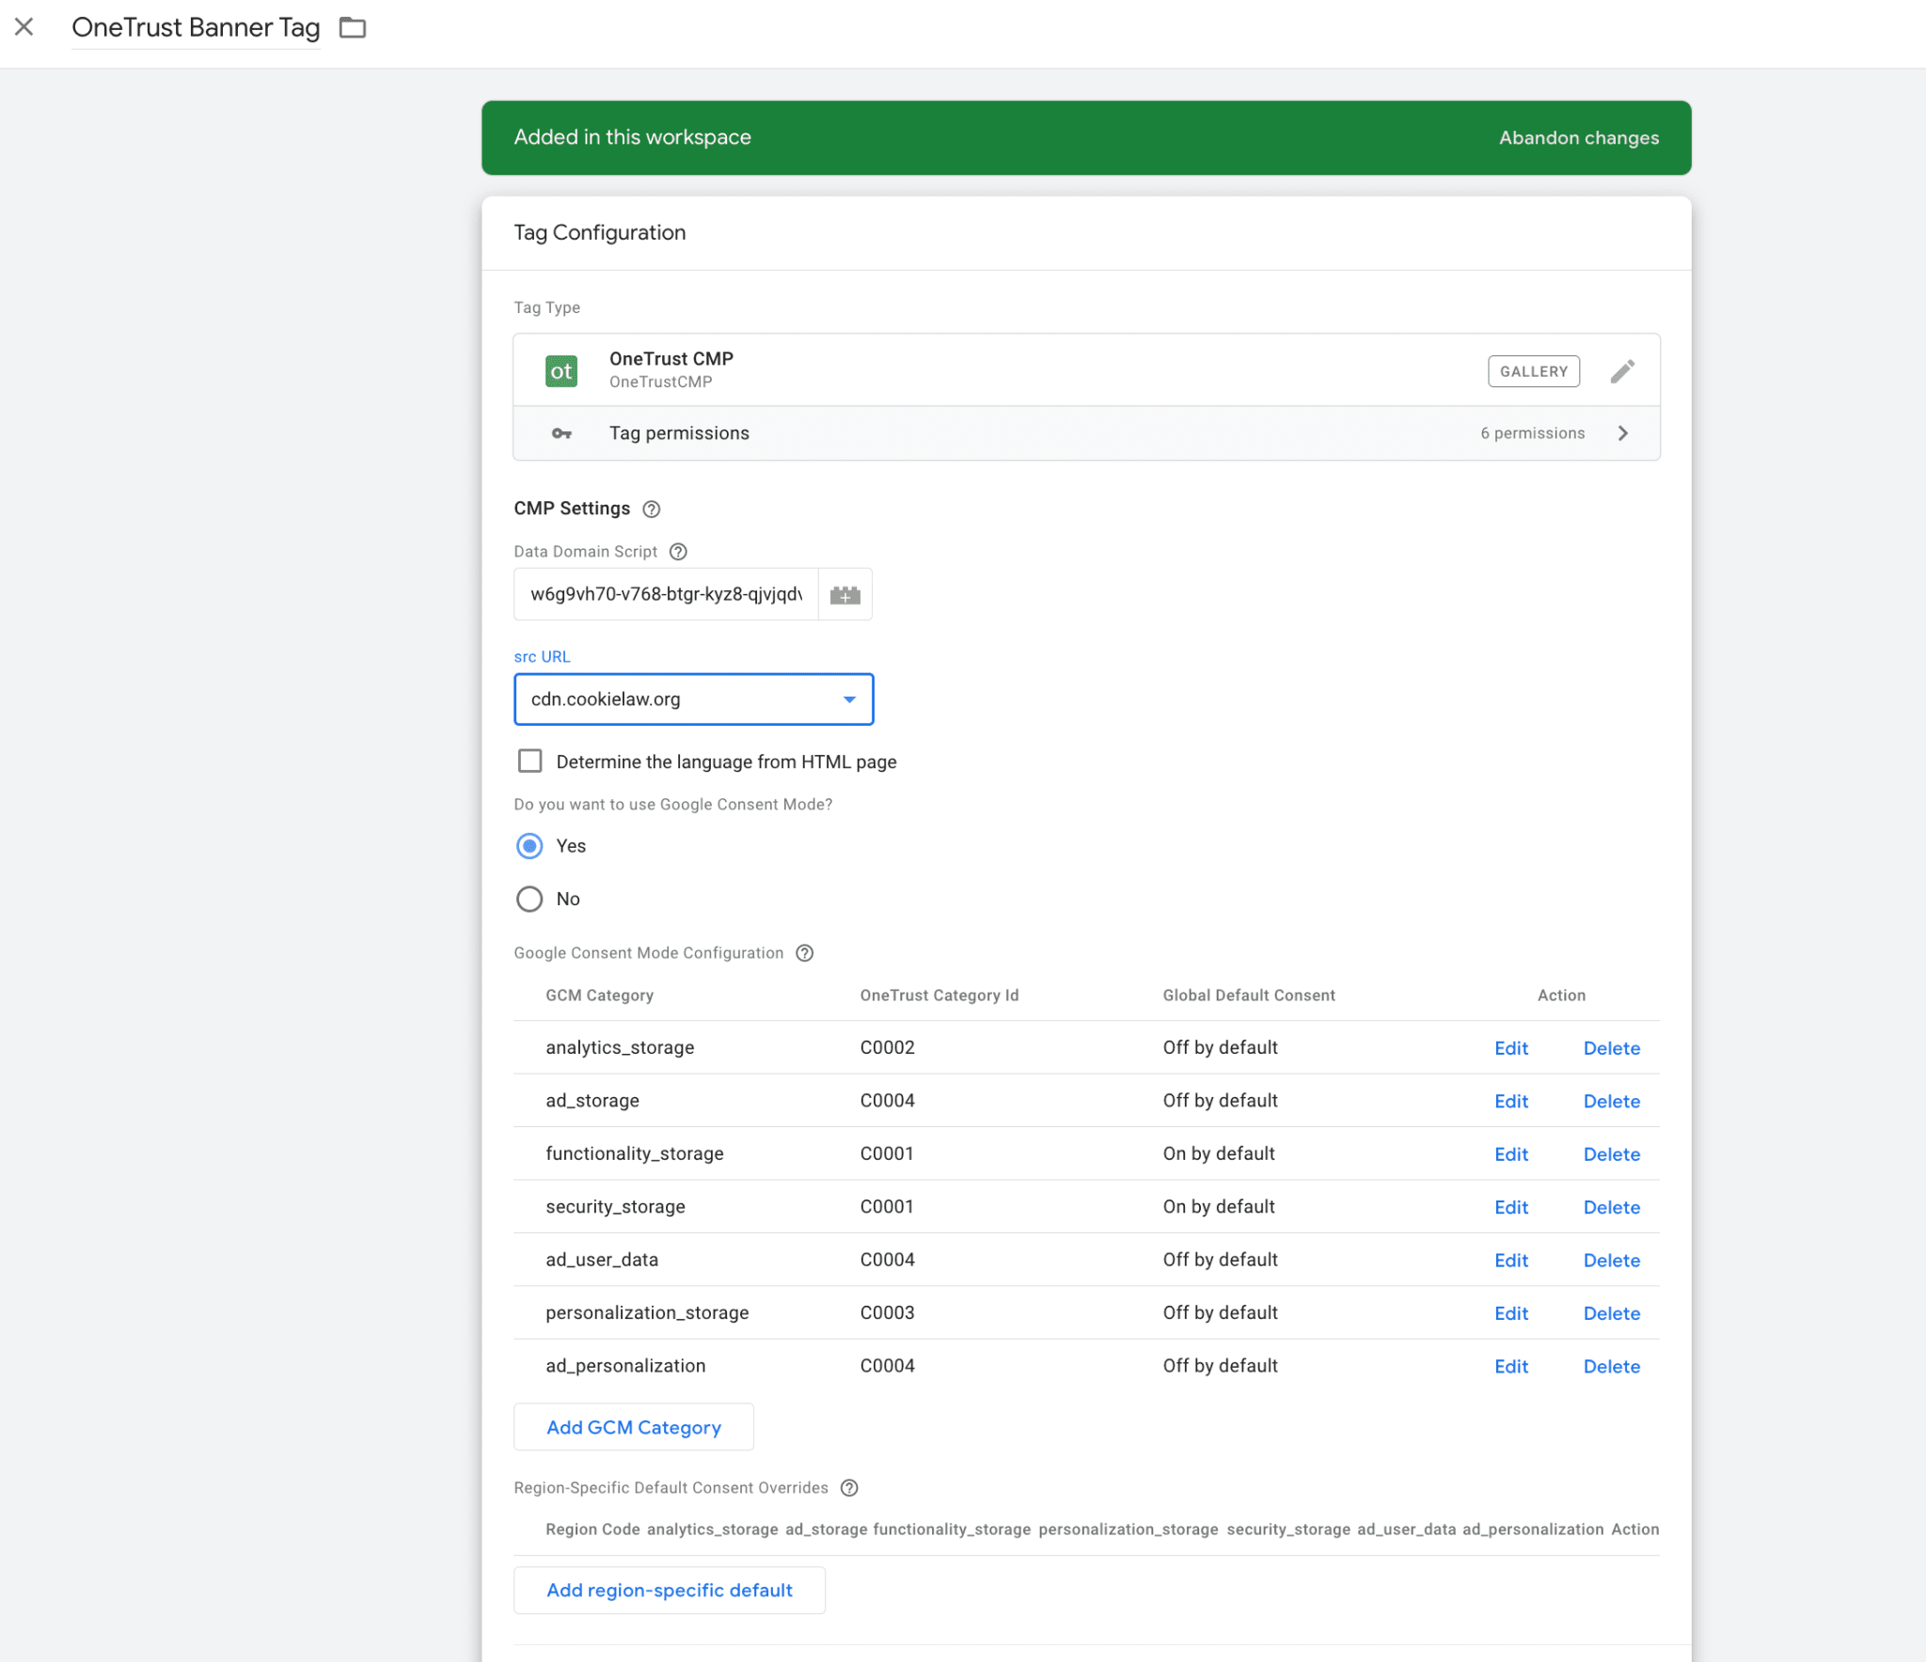Click the GALLERY button
This screenshot has height=1662, width=1926.
click(x=1533, y=370)
